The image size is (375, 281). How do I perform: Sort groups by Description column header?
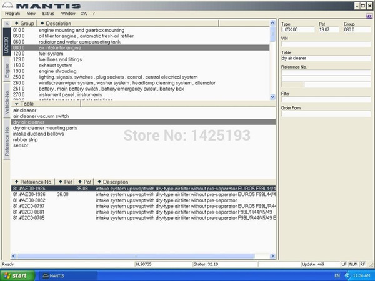coord(127,24)
